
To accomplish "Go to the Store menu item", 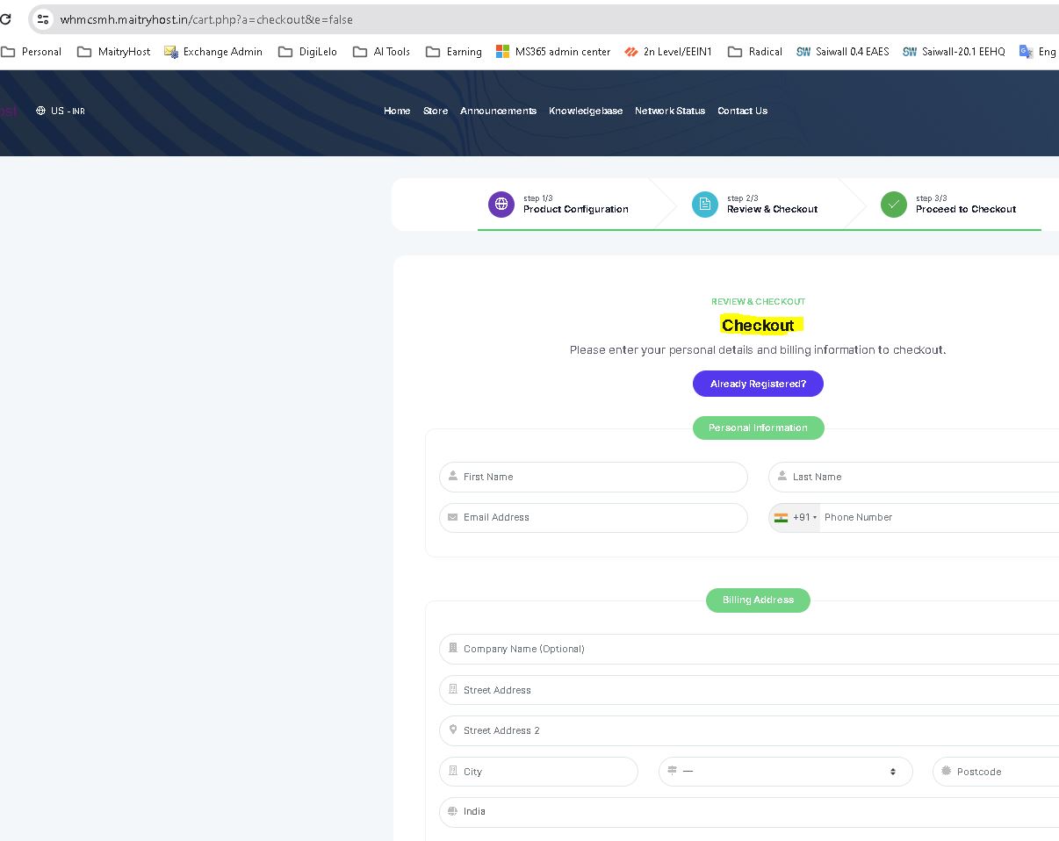I will 436,111.
